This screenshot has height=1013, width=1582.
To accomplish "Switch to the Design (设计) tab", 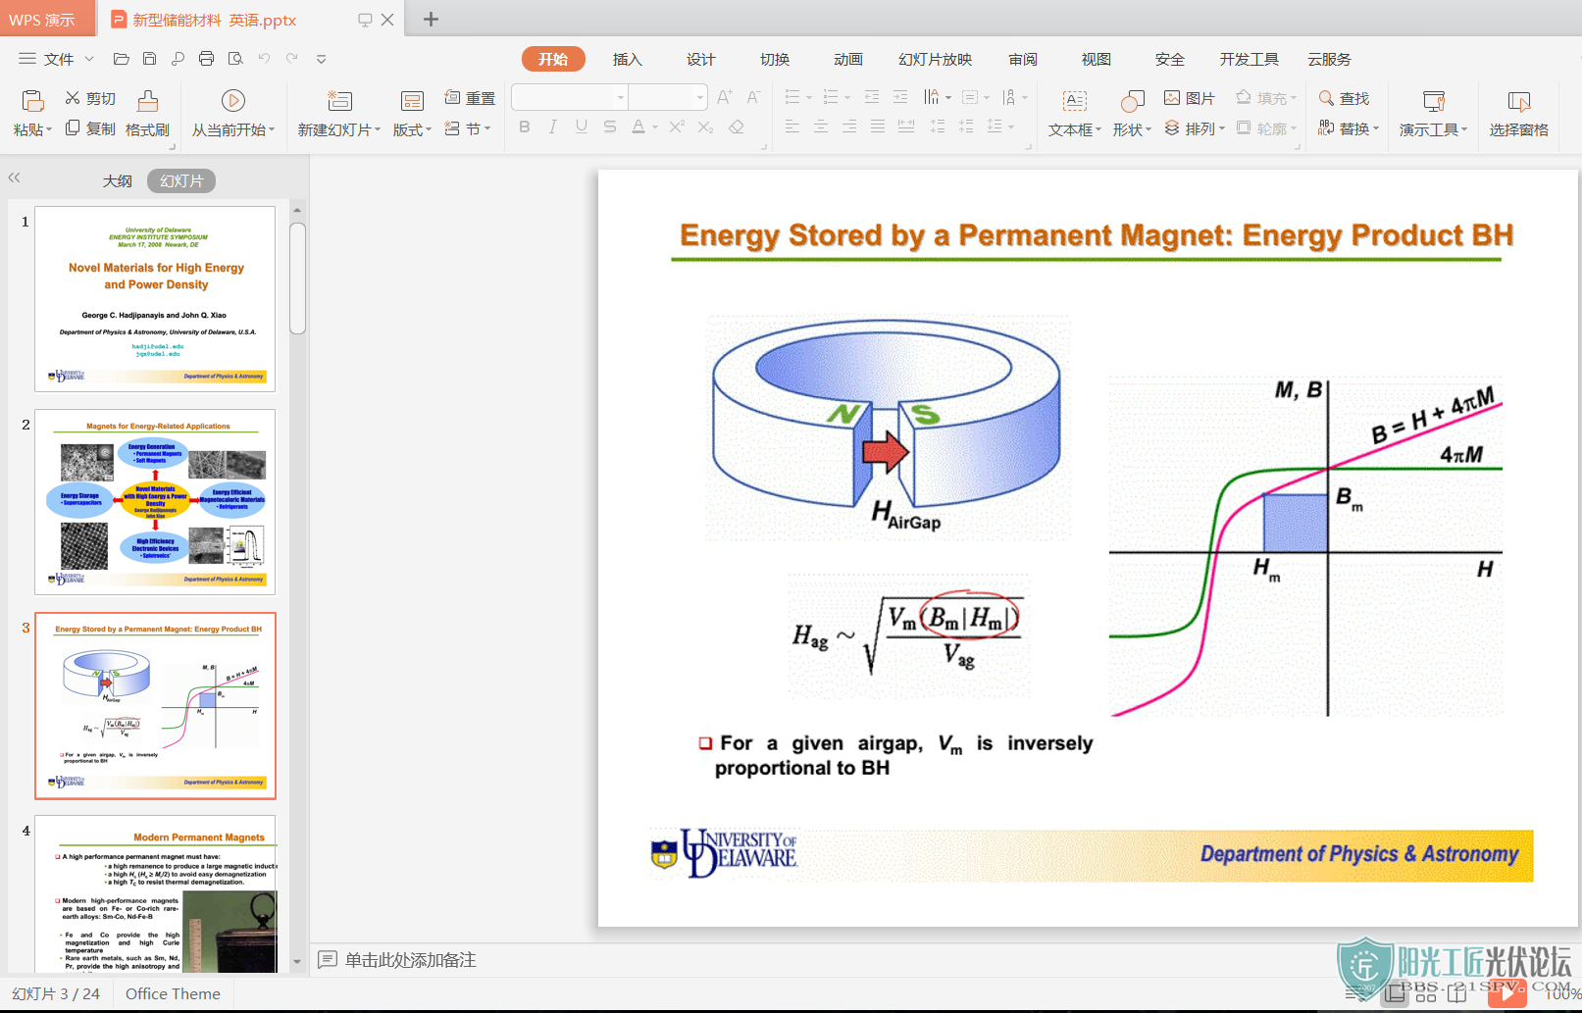I will click(x=701, y=59).
